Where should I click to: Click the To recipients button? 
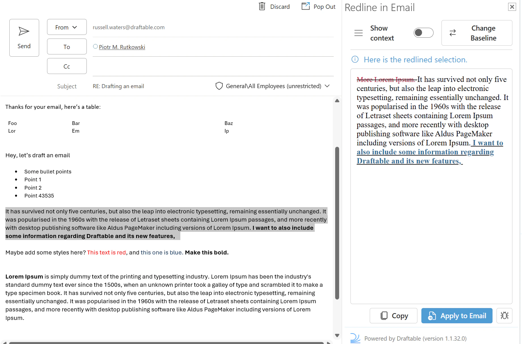67,47
